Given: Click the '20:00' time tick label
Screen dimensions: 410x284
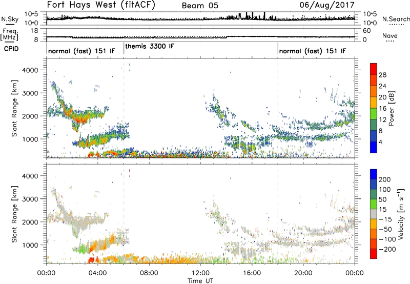Looking at the screenshot, I should point(303,273).
